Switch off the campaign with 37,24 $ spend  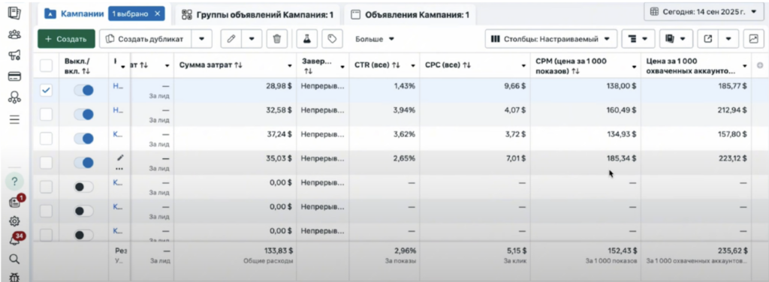pyautogui.click(x=84, y=139)
